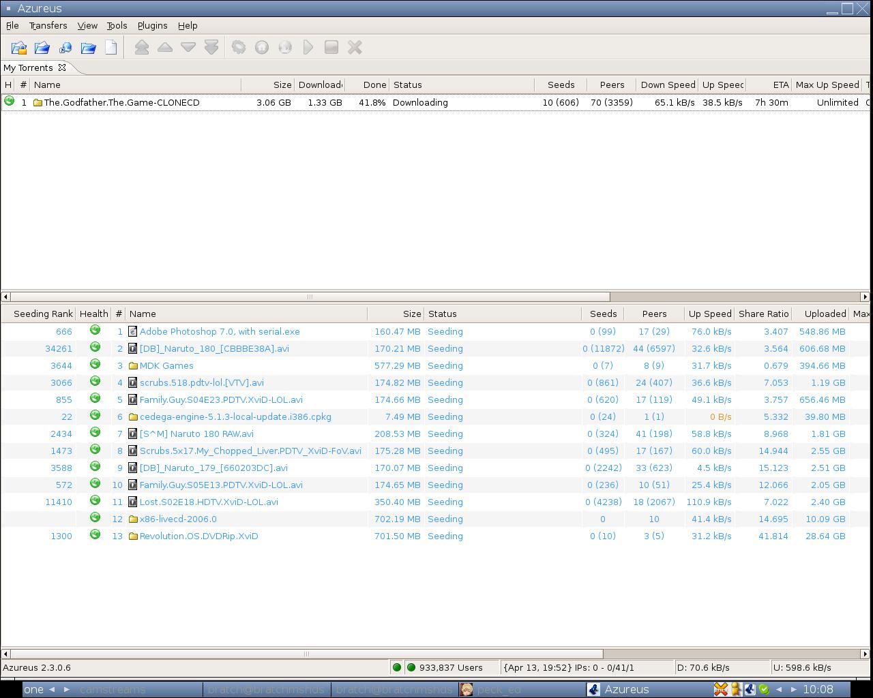
Task: Move torrent down one position arrow
Action: (188, 47)
